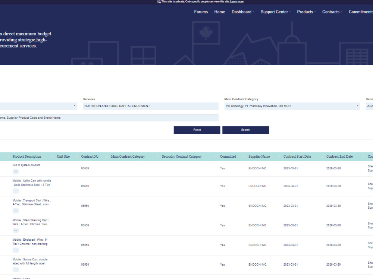Sort by Contract No column header
This screenshot has width=373, height=279.
point(90,157)
